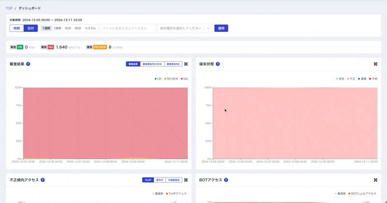
Task: Toggle REVIEW legend color marker in 審査結果
Action: point(165,79)
